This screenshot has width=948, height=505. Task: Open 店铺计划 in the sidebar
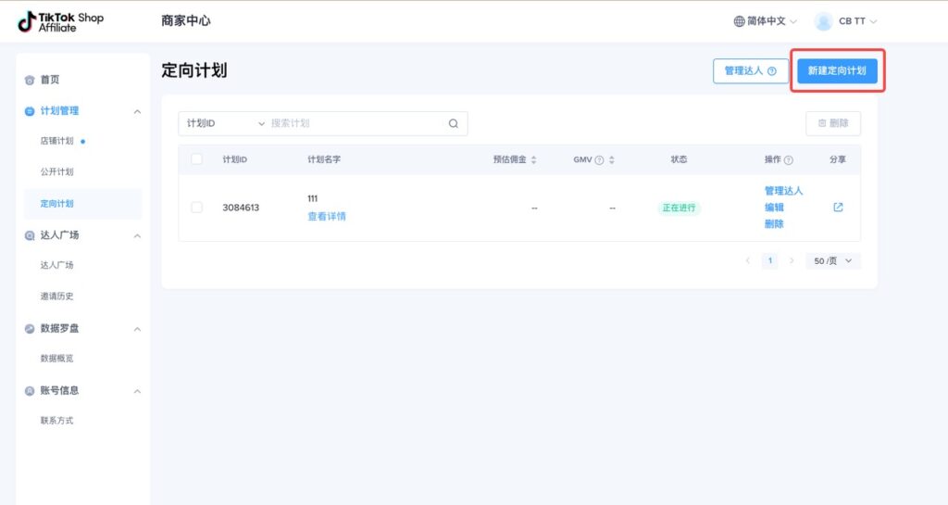(56, 141)
